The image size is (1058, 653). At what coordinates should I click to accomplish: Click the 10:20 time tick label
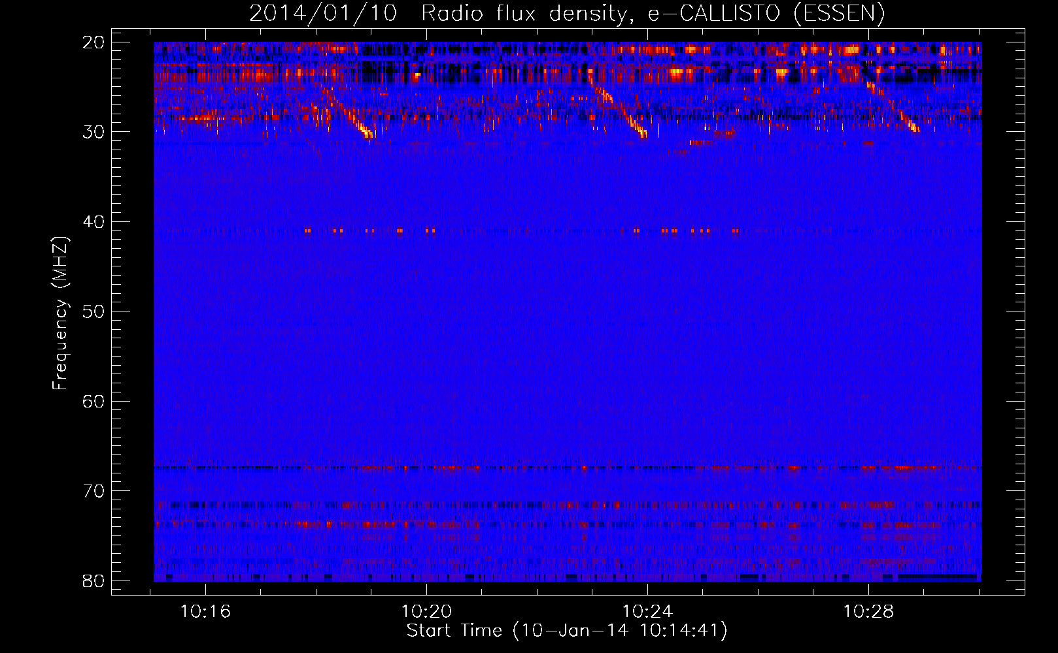click(426, 612)
